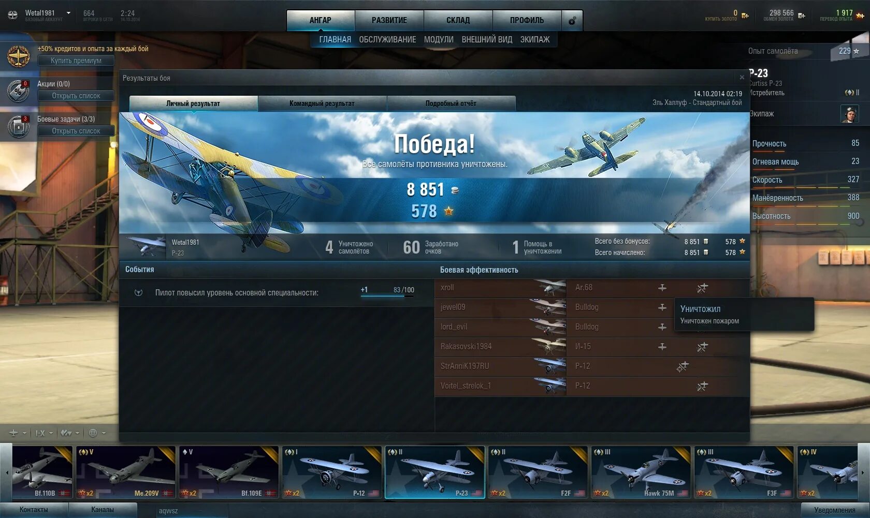The image size is (870, 518).
Task: Click the assist icon in StrAnniK197RU row
Action: point(683,366)
